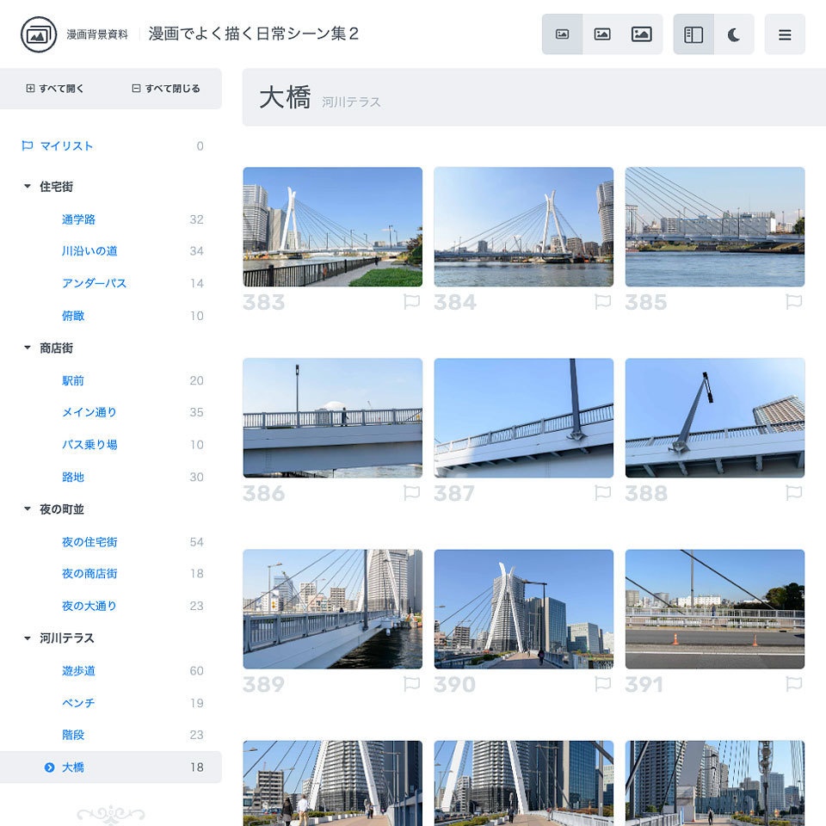This screenshot has height=826, width=826.
Task: Open the hamburger menu
Action: point(785,34)
